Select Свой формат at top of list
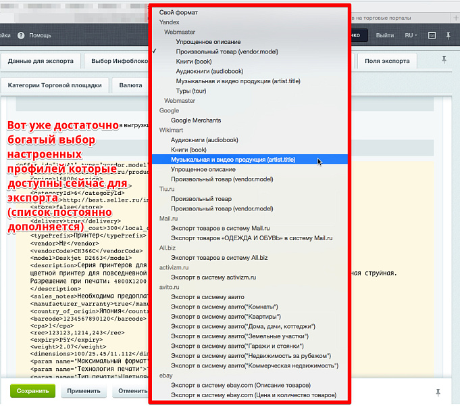Viewport: 460px width, 406px height. pyautogui.click(x=178, y=12)
